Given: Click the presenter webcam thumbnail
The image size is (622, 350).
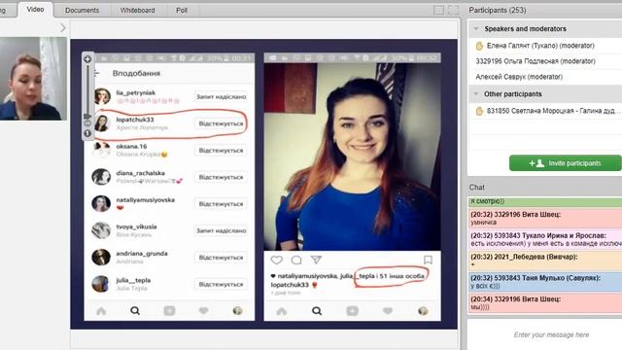Looking at the screenshot, I should tap(33, 79).
